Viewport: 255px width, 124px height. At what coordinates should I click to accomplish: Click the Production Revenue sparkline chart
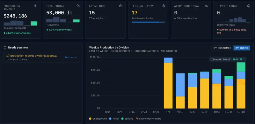pos(20,23)
